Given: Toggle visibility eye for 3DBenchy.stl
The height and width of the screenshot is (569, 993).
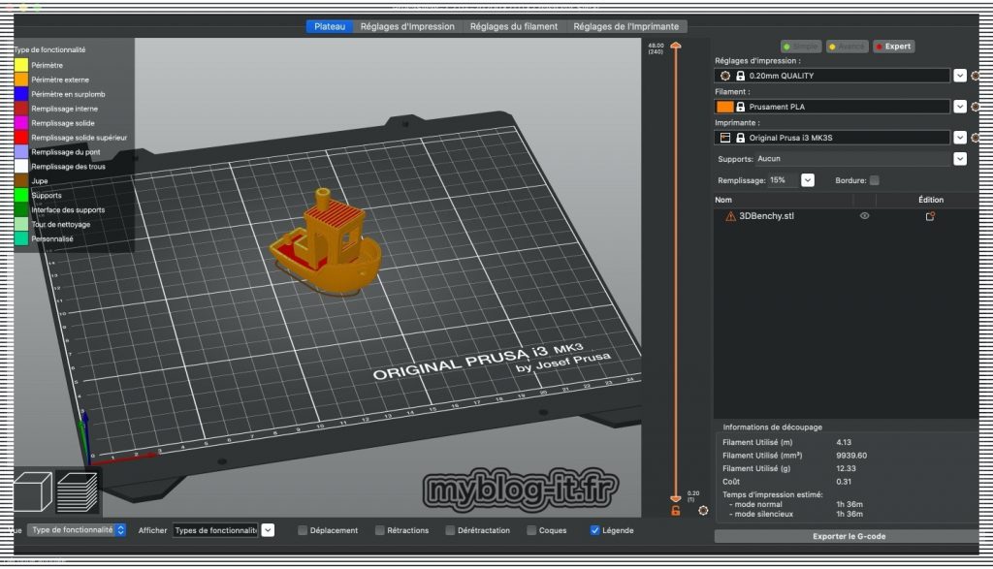Looking at the screenshot, I should (x=864, y=217).
